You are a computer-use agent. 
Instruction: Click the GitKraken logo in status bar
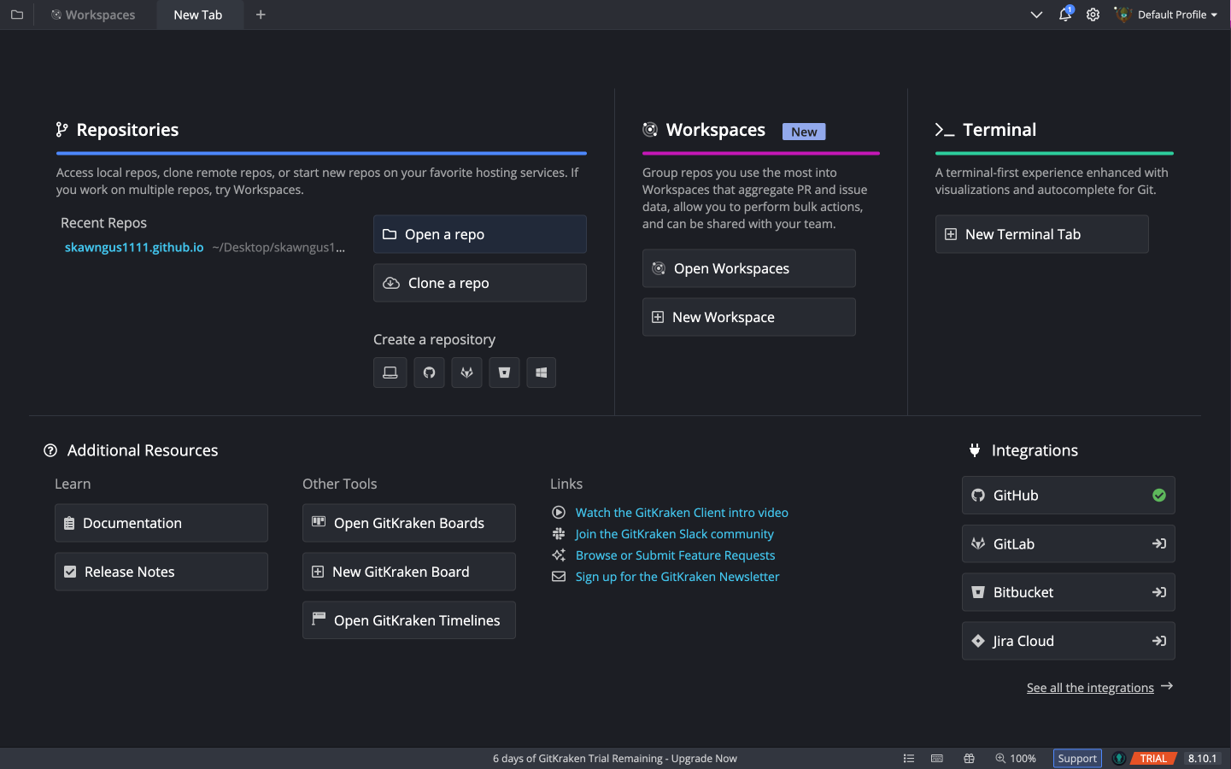pos(1118,759)
